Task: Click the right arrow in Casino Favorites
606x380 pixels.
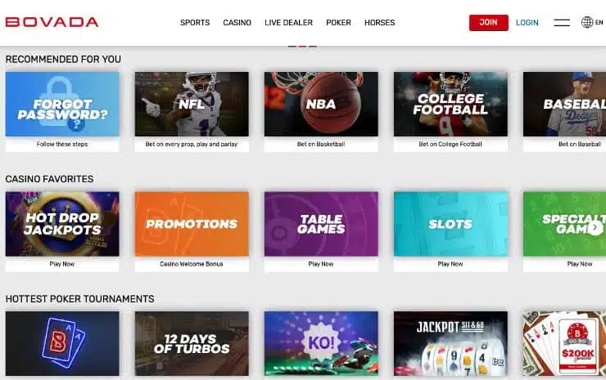Action: (595, 228)
